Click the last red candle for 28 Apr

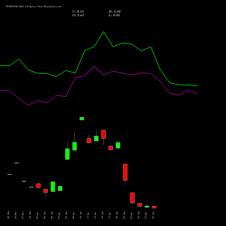click(154, 207)
